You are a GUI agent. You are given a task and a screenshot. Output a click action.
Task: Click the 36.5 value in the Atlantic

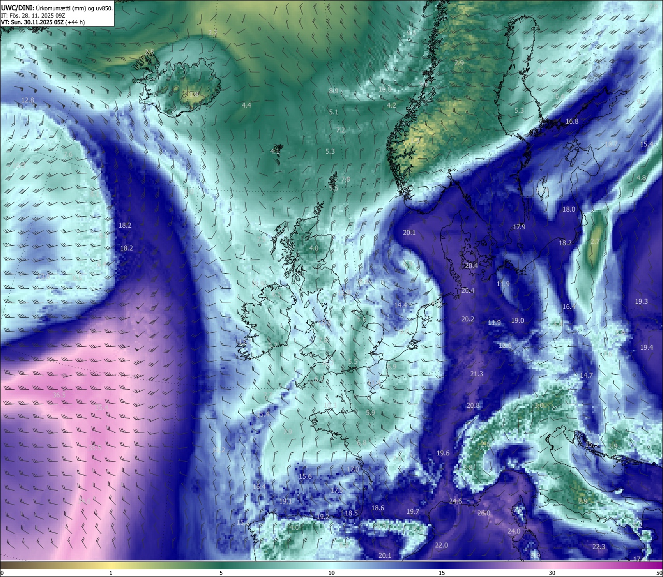(60, 395)
